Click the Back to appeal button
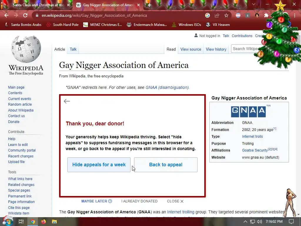The width and height of the screenshot is (301, 226). click(x=166, y=165)
